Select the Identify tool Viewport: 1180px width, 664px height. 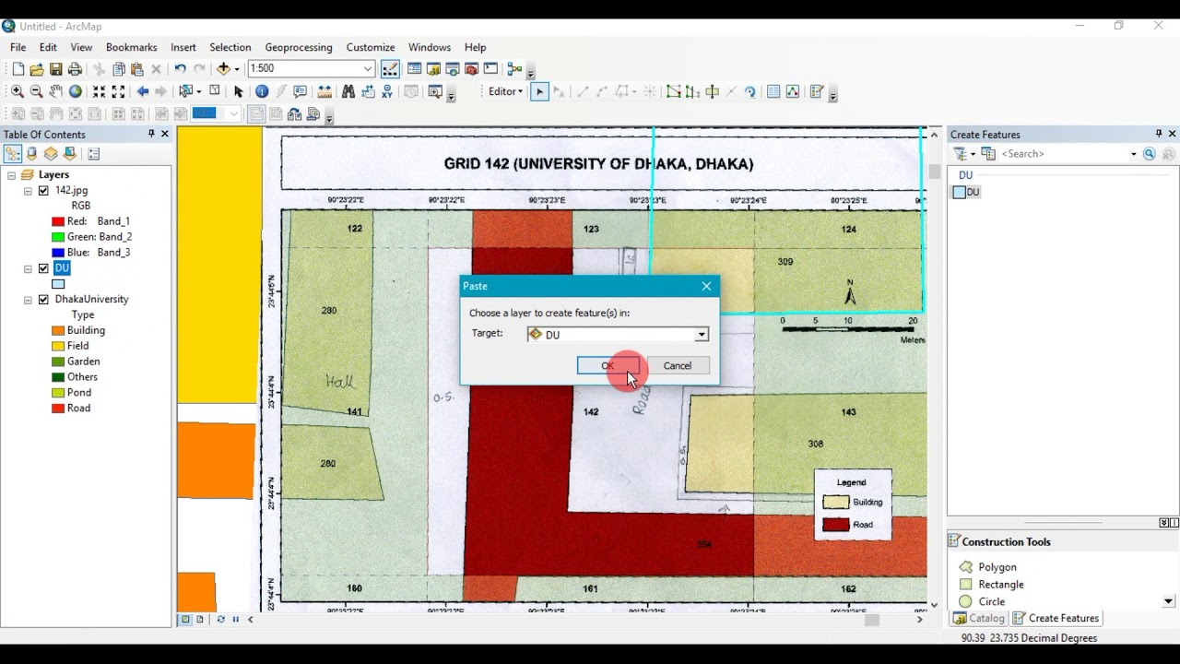[x=262, y=91]
